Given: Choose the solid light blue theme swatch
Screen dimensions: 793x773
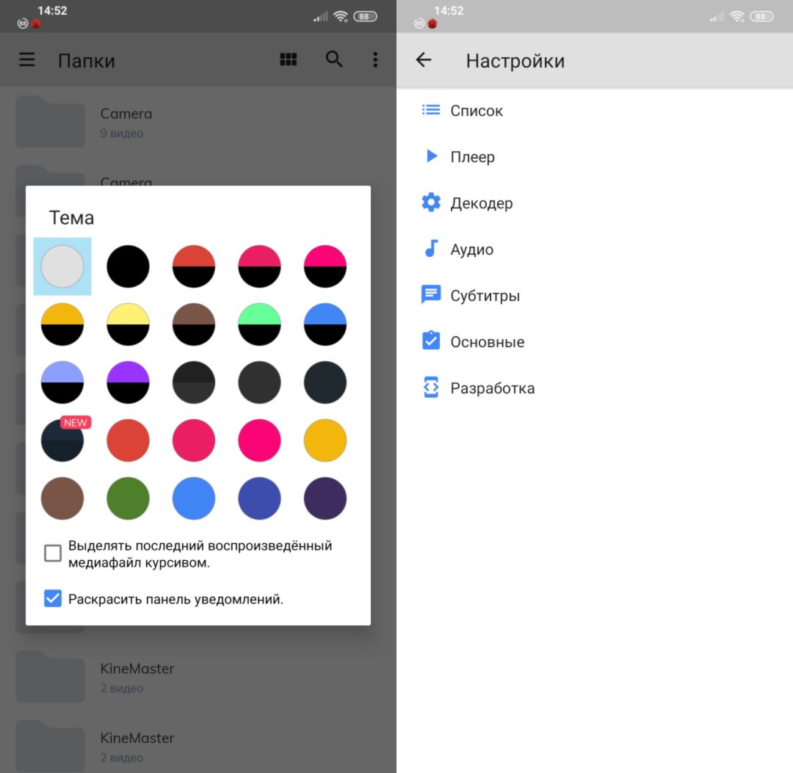Looking at the screenshot, I should coord(194,498).
